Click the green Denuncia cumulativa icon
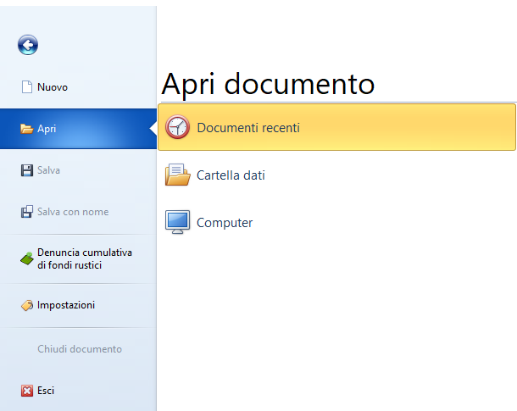Screen dimensions: 517x411 [27, 258]
